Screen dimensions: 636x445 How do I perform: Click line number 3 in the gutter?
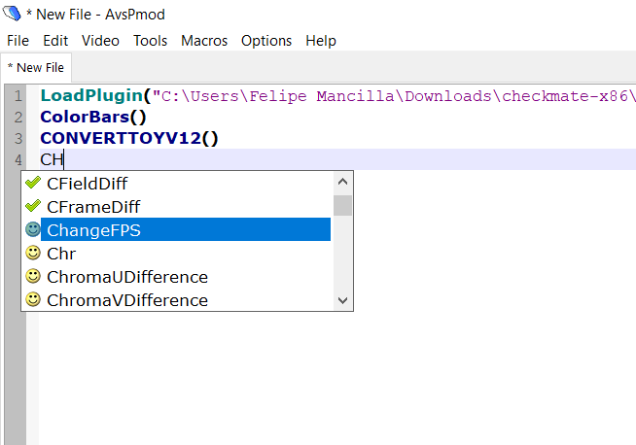click(x=18, y=139)
